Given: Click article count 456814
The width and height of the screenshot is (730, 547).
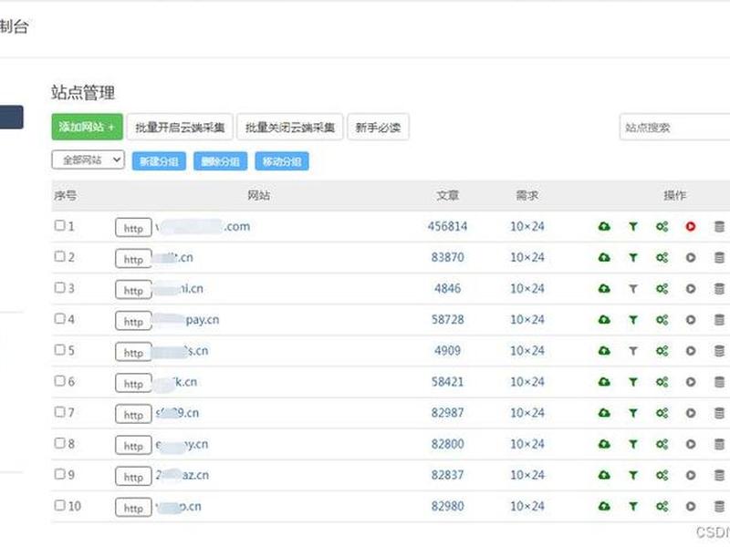Looking at the screenshot, I should [447, 226].
